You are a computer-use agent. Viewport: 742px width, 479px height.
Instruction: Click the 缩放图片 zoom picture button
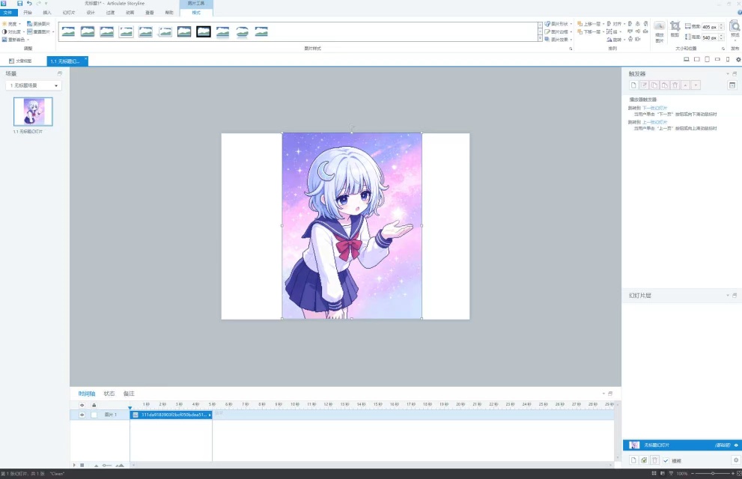point(659,31)
